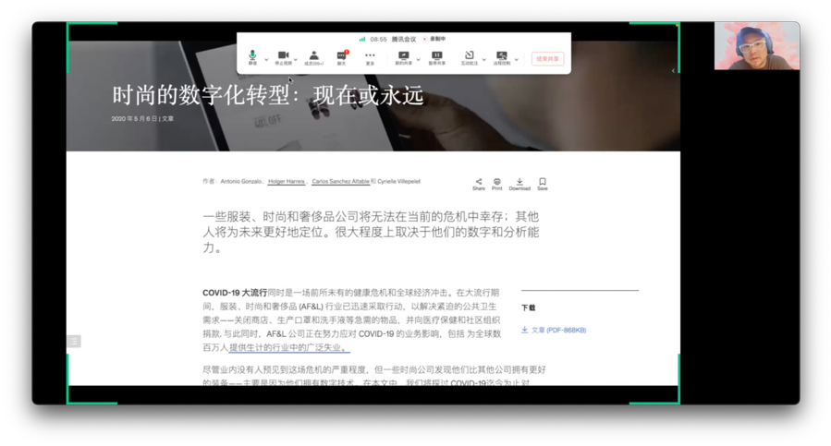Open the underlined 提供生计的行业中的广泛失业 link

[x=289, y=347]
